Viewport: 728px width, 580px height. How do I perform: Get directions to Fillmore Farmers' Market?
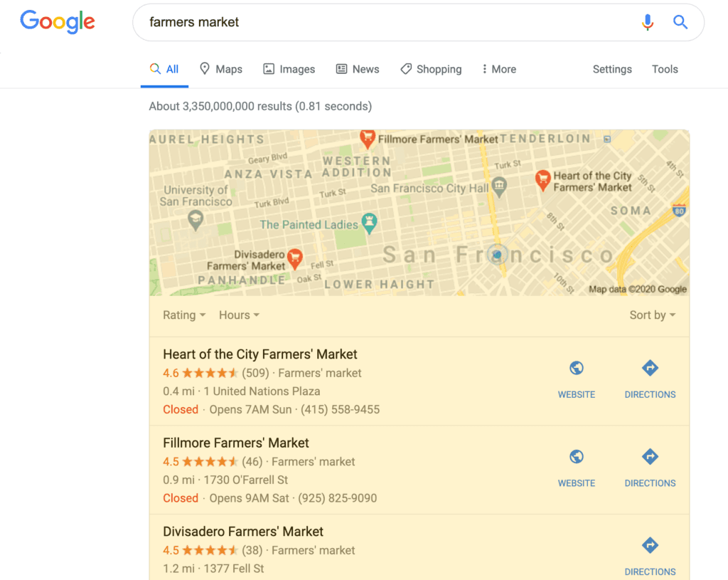pyautogui.click(x=650, y=468)
